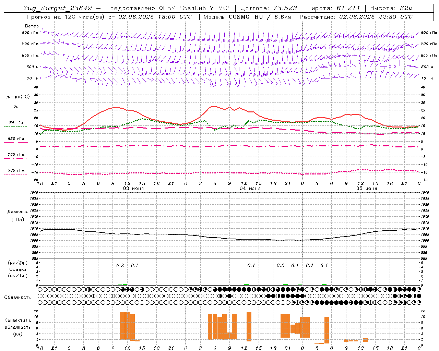Click the Облачность cloud cover label
The image size is (439, 351).
[17, 297]
